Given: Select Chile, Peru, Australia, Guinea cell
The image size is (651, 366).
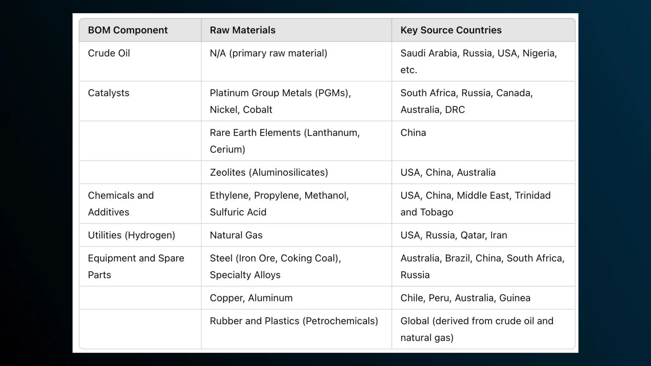Looking at the screenshot, I should [465, 298].
